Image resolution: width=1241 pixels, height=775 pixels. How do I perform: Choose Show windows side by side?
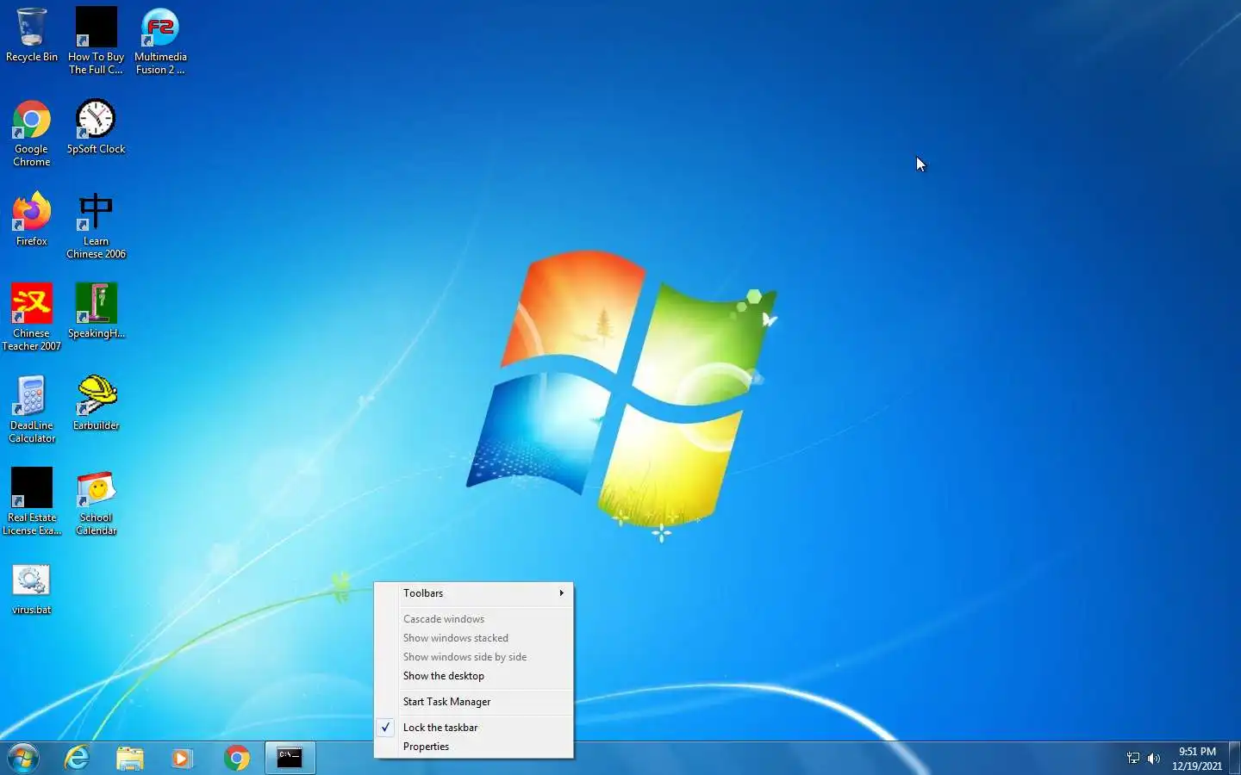click(474, 657)
